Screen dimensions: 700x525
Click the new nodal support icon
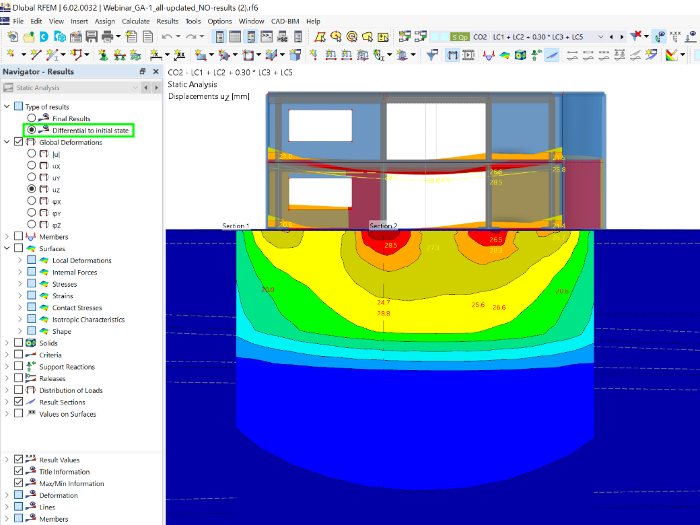pyautogui.click(x=103, y=55)
